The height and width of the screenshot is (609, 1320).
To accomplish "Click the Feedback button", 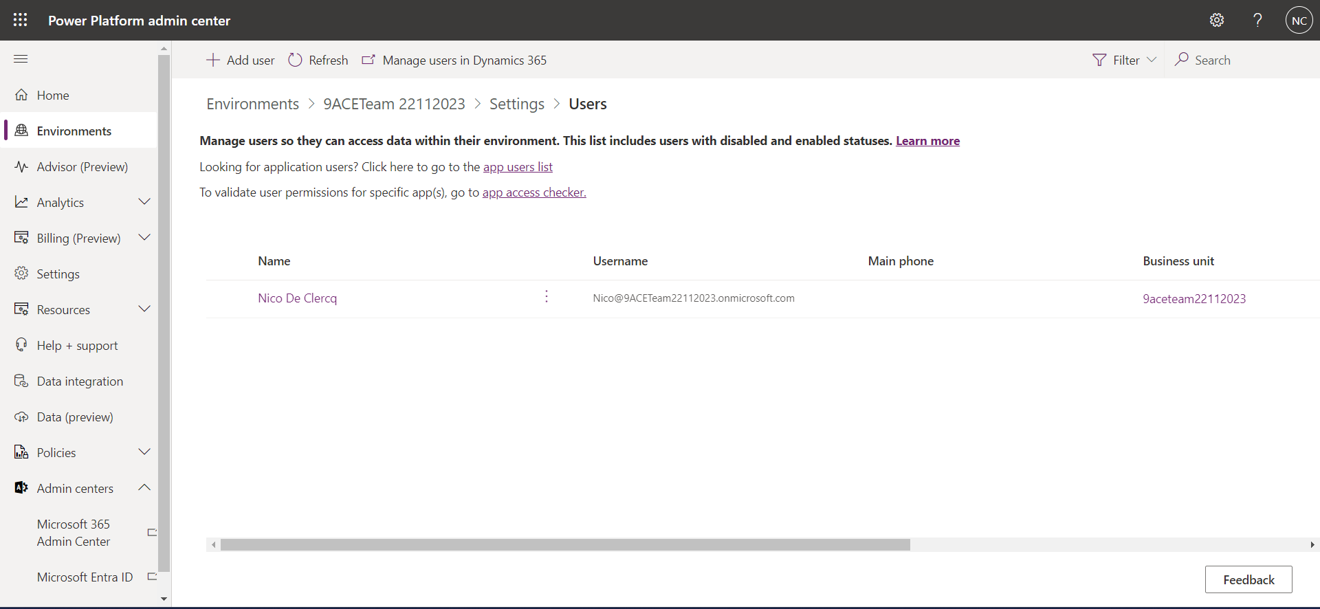I will coord(1248,579).
